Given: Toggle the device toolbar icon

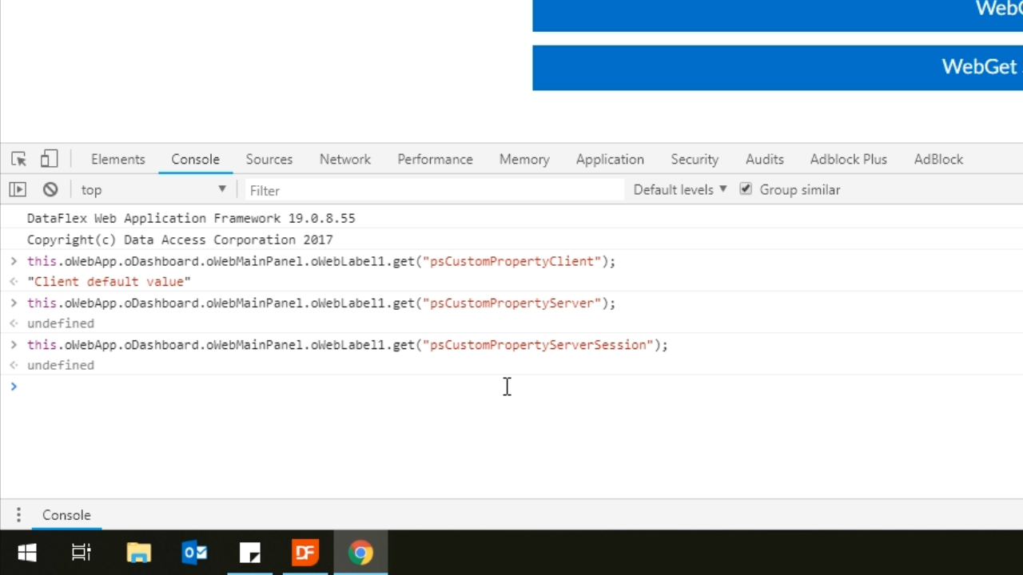Looking at the screenshot, I should click(x=49, y=159).
